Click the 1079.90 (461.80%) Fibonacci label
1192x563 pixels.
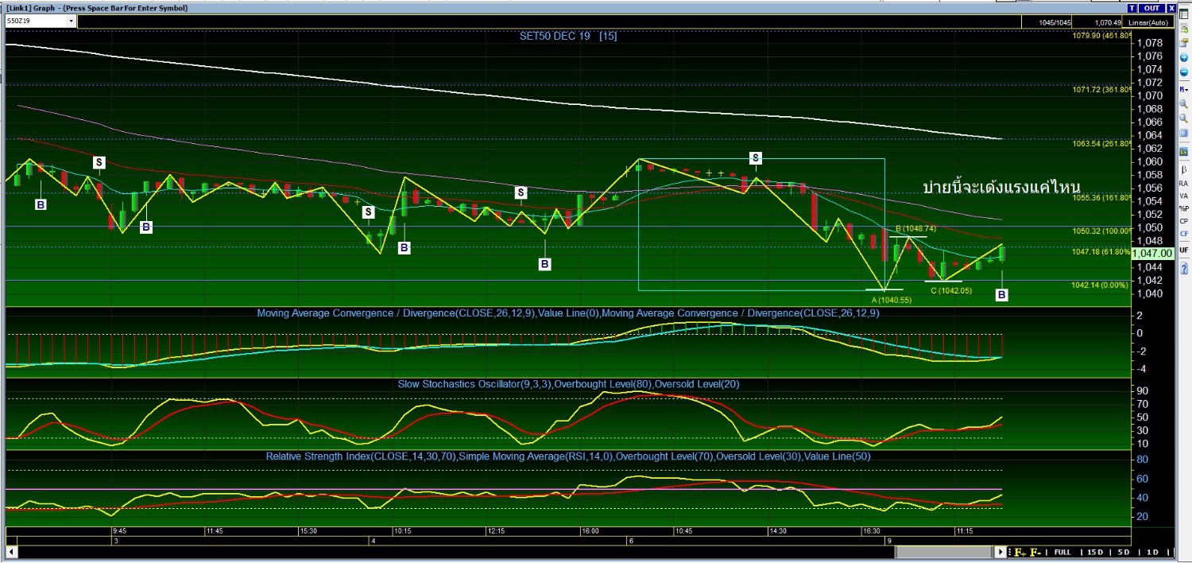click(x=1101, y=36)
